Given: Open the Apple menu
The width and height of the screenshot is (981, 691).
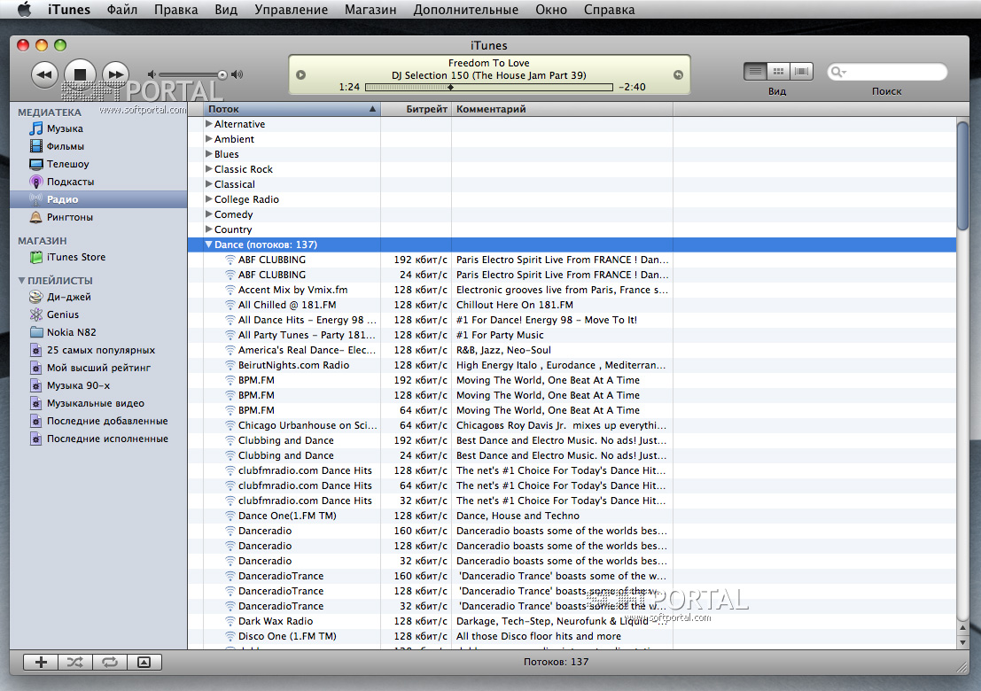Looking at the screenshot, I should (x=24, y=10).
